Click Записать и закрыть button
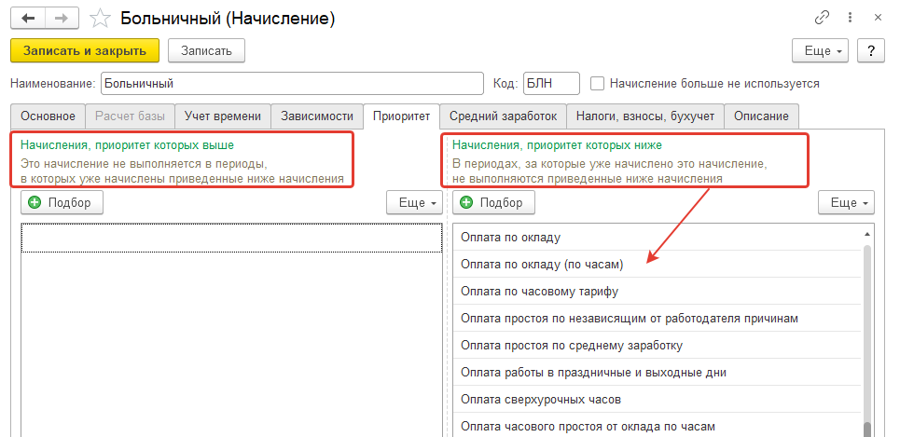 pyautogui.click(x=85, y=50)
